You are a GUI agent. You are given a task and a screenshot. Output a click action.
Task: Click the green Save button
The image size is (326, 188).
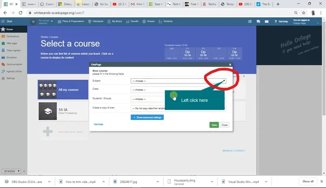[214, 125]
